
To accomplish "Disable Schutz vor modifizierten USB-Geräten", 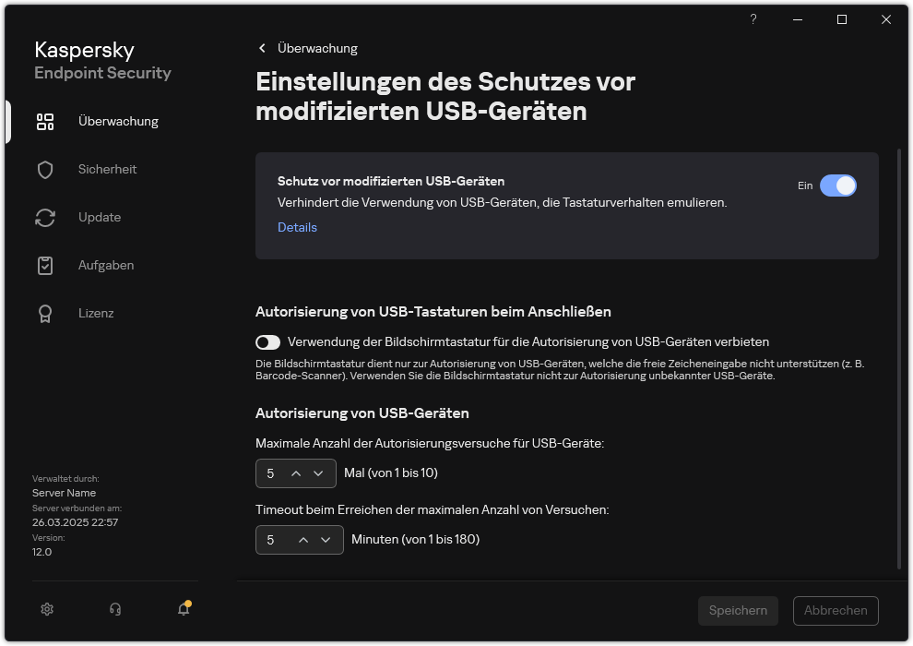I will [x=838, y=185].
